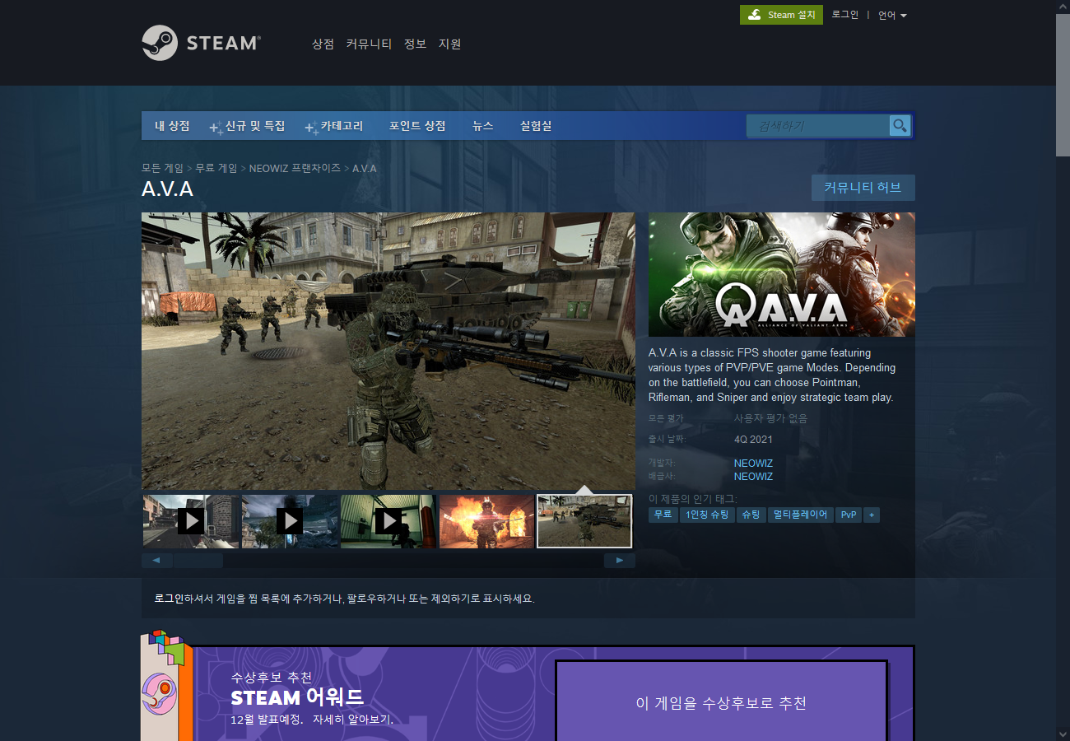Click the NEOWIZ developer link

[753, 464]
